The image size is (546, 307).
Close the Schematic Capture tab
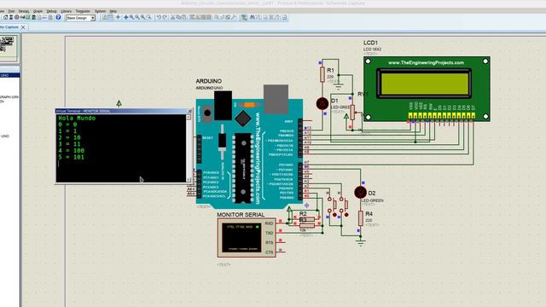click(x=23, y=27)
